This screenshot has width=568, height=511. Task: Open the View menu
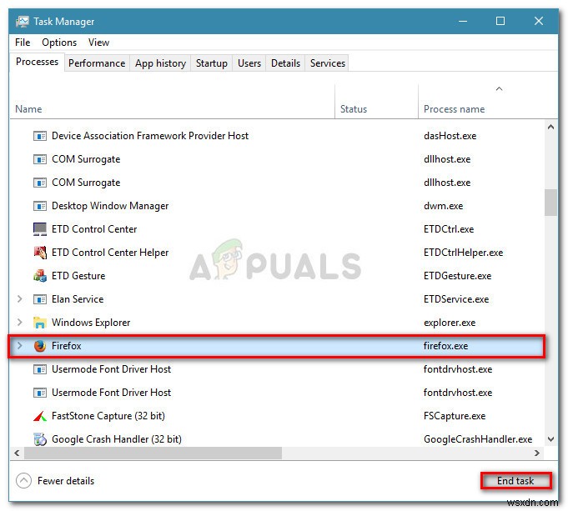98,43
